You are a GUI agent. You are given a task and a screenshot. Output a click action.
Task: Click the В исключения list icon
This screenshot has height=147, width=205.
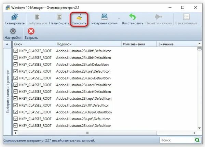[x=186, y=17]
